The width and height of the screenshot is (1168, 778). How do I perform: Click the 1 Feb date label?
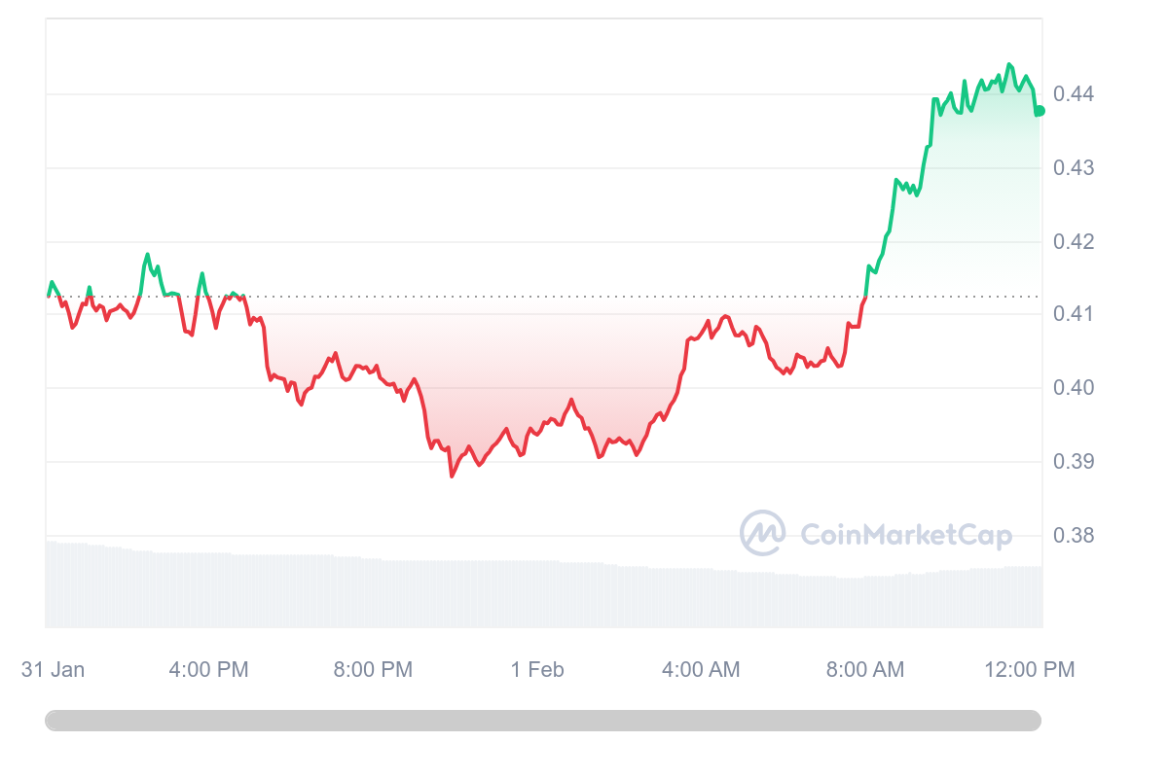click(x=537, y=670)
